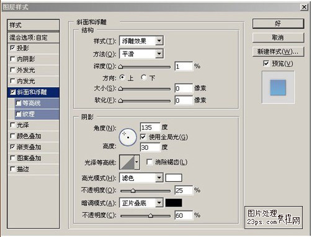
Task: Toggle the 预览 preview checkbox
Action: [x=266, y=63]
